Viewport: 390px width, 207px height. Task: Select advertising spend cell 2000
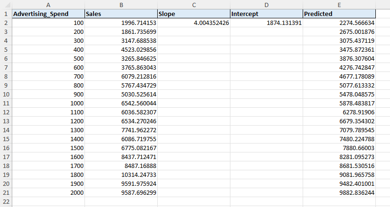[48, 192]
